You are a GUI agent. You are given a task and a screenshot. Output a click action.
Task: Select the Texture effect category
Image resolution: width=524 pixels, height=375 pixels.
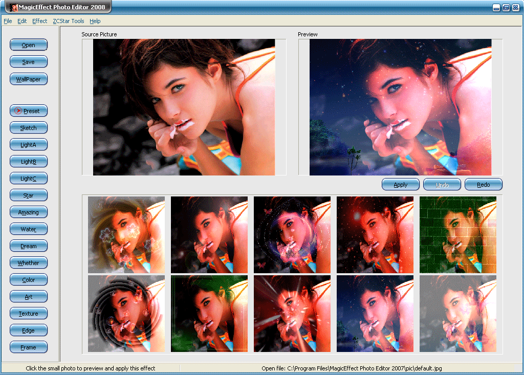coord(29,314)
